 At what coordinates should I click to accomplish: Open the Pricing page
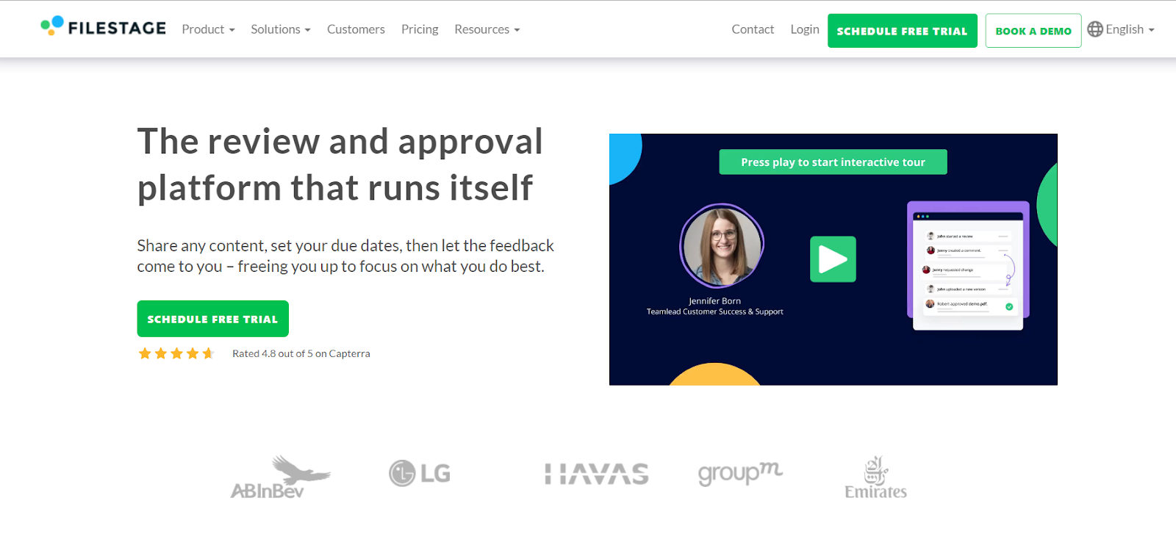420,29
